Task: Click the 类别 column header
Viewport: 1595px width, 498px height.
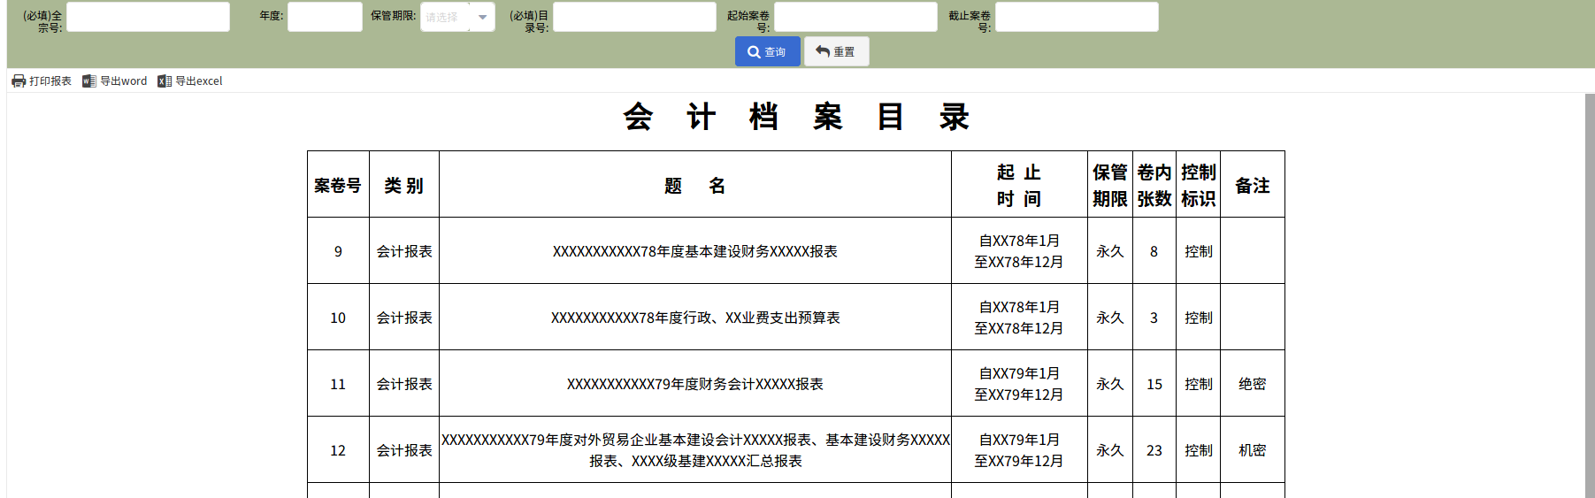Action: click(404, 185)
